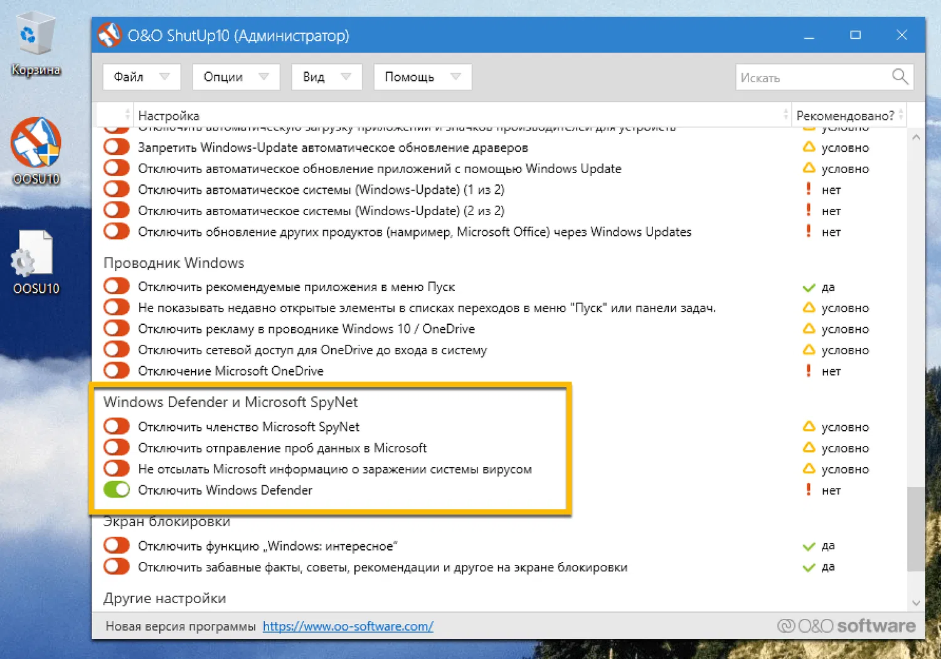Screen dimensions: 941x659
Task: Click the O&O ShutUp10 logo in the title bar
Action: pyautogui.click(x=109, y=35)
